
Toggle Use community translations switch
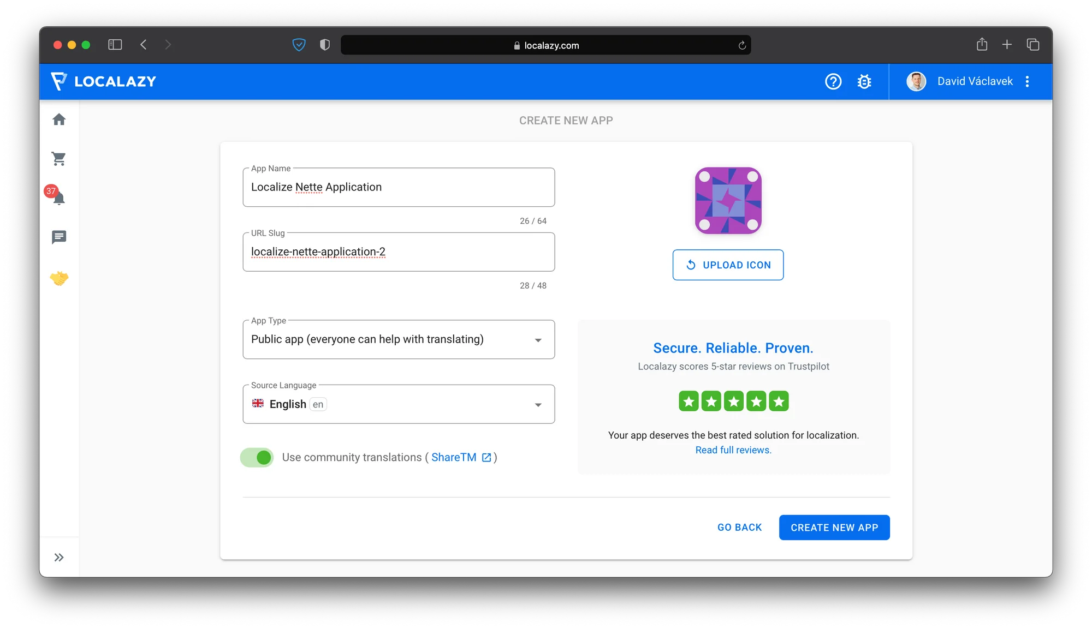tap(257, 457)
